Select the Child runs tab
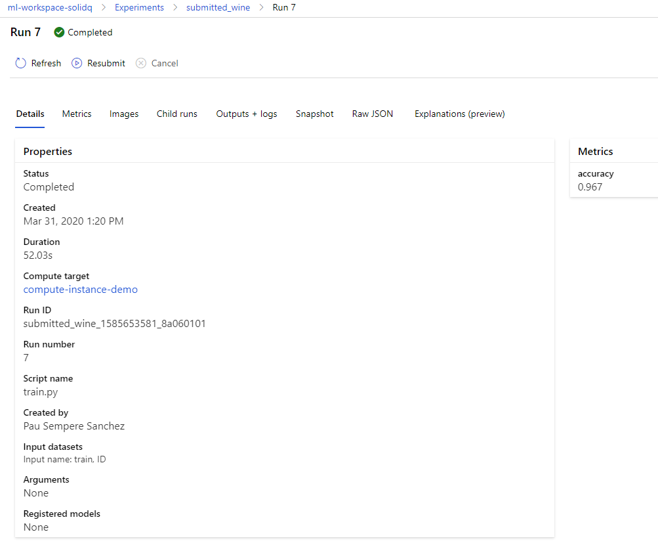The width and height of the screenshot is (658, 551). (176, 114)
